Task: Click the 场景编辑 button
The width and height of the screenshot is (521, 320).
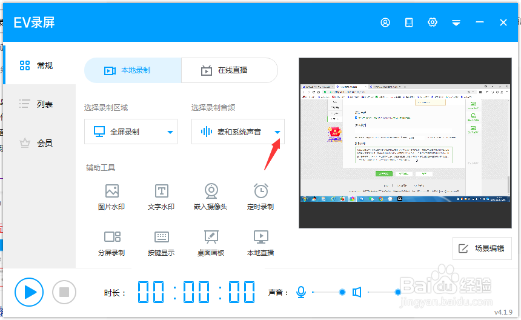Action: pyautogui.click(x=482, y=248)
